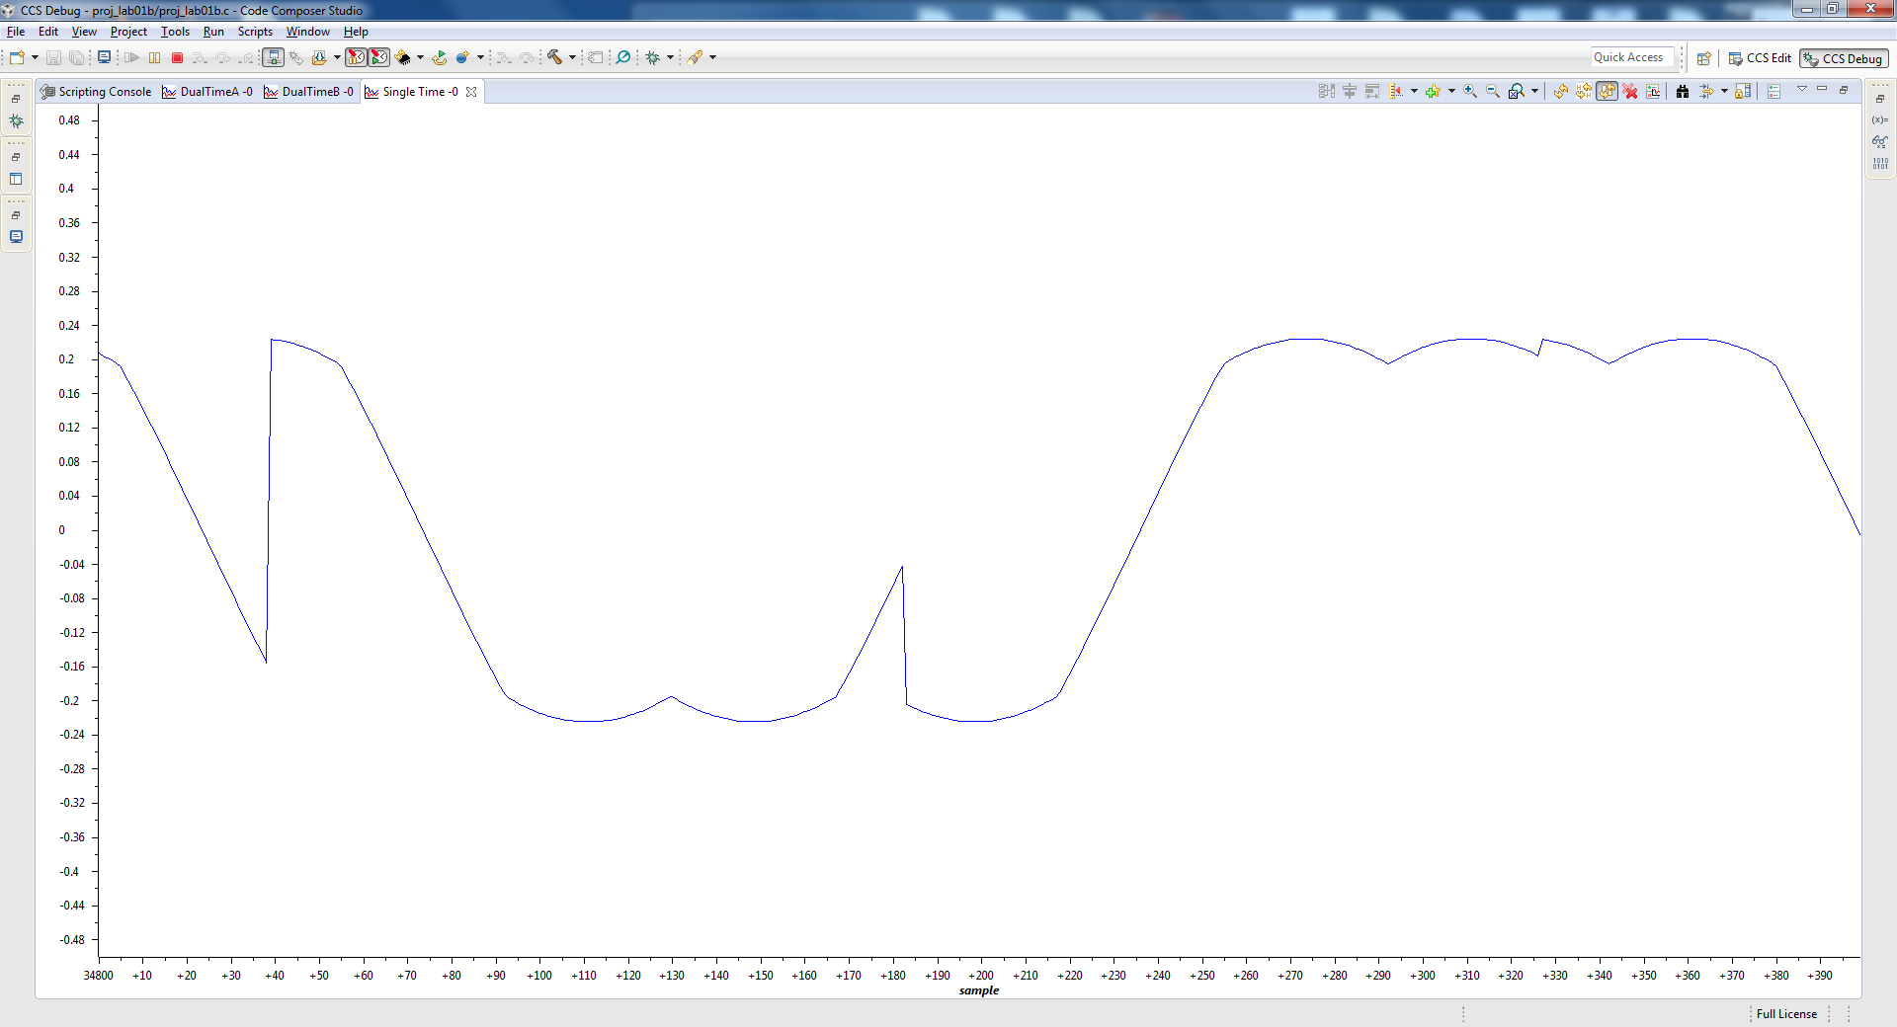The height and width of the screenshot is (1027, 1897).
Task: Click the left sidebar green bug debug icon
Action: pyautogui.click(x=17, y=120)
